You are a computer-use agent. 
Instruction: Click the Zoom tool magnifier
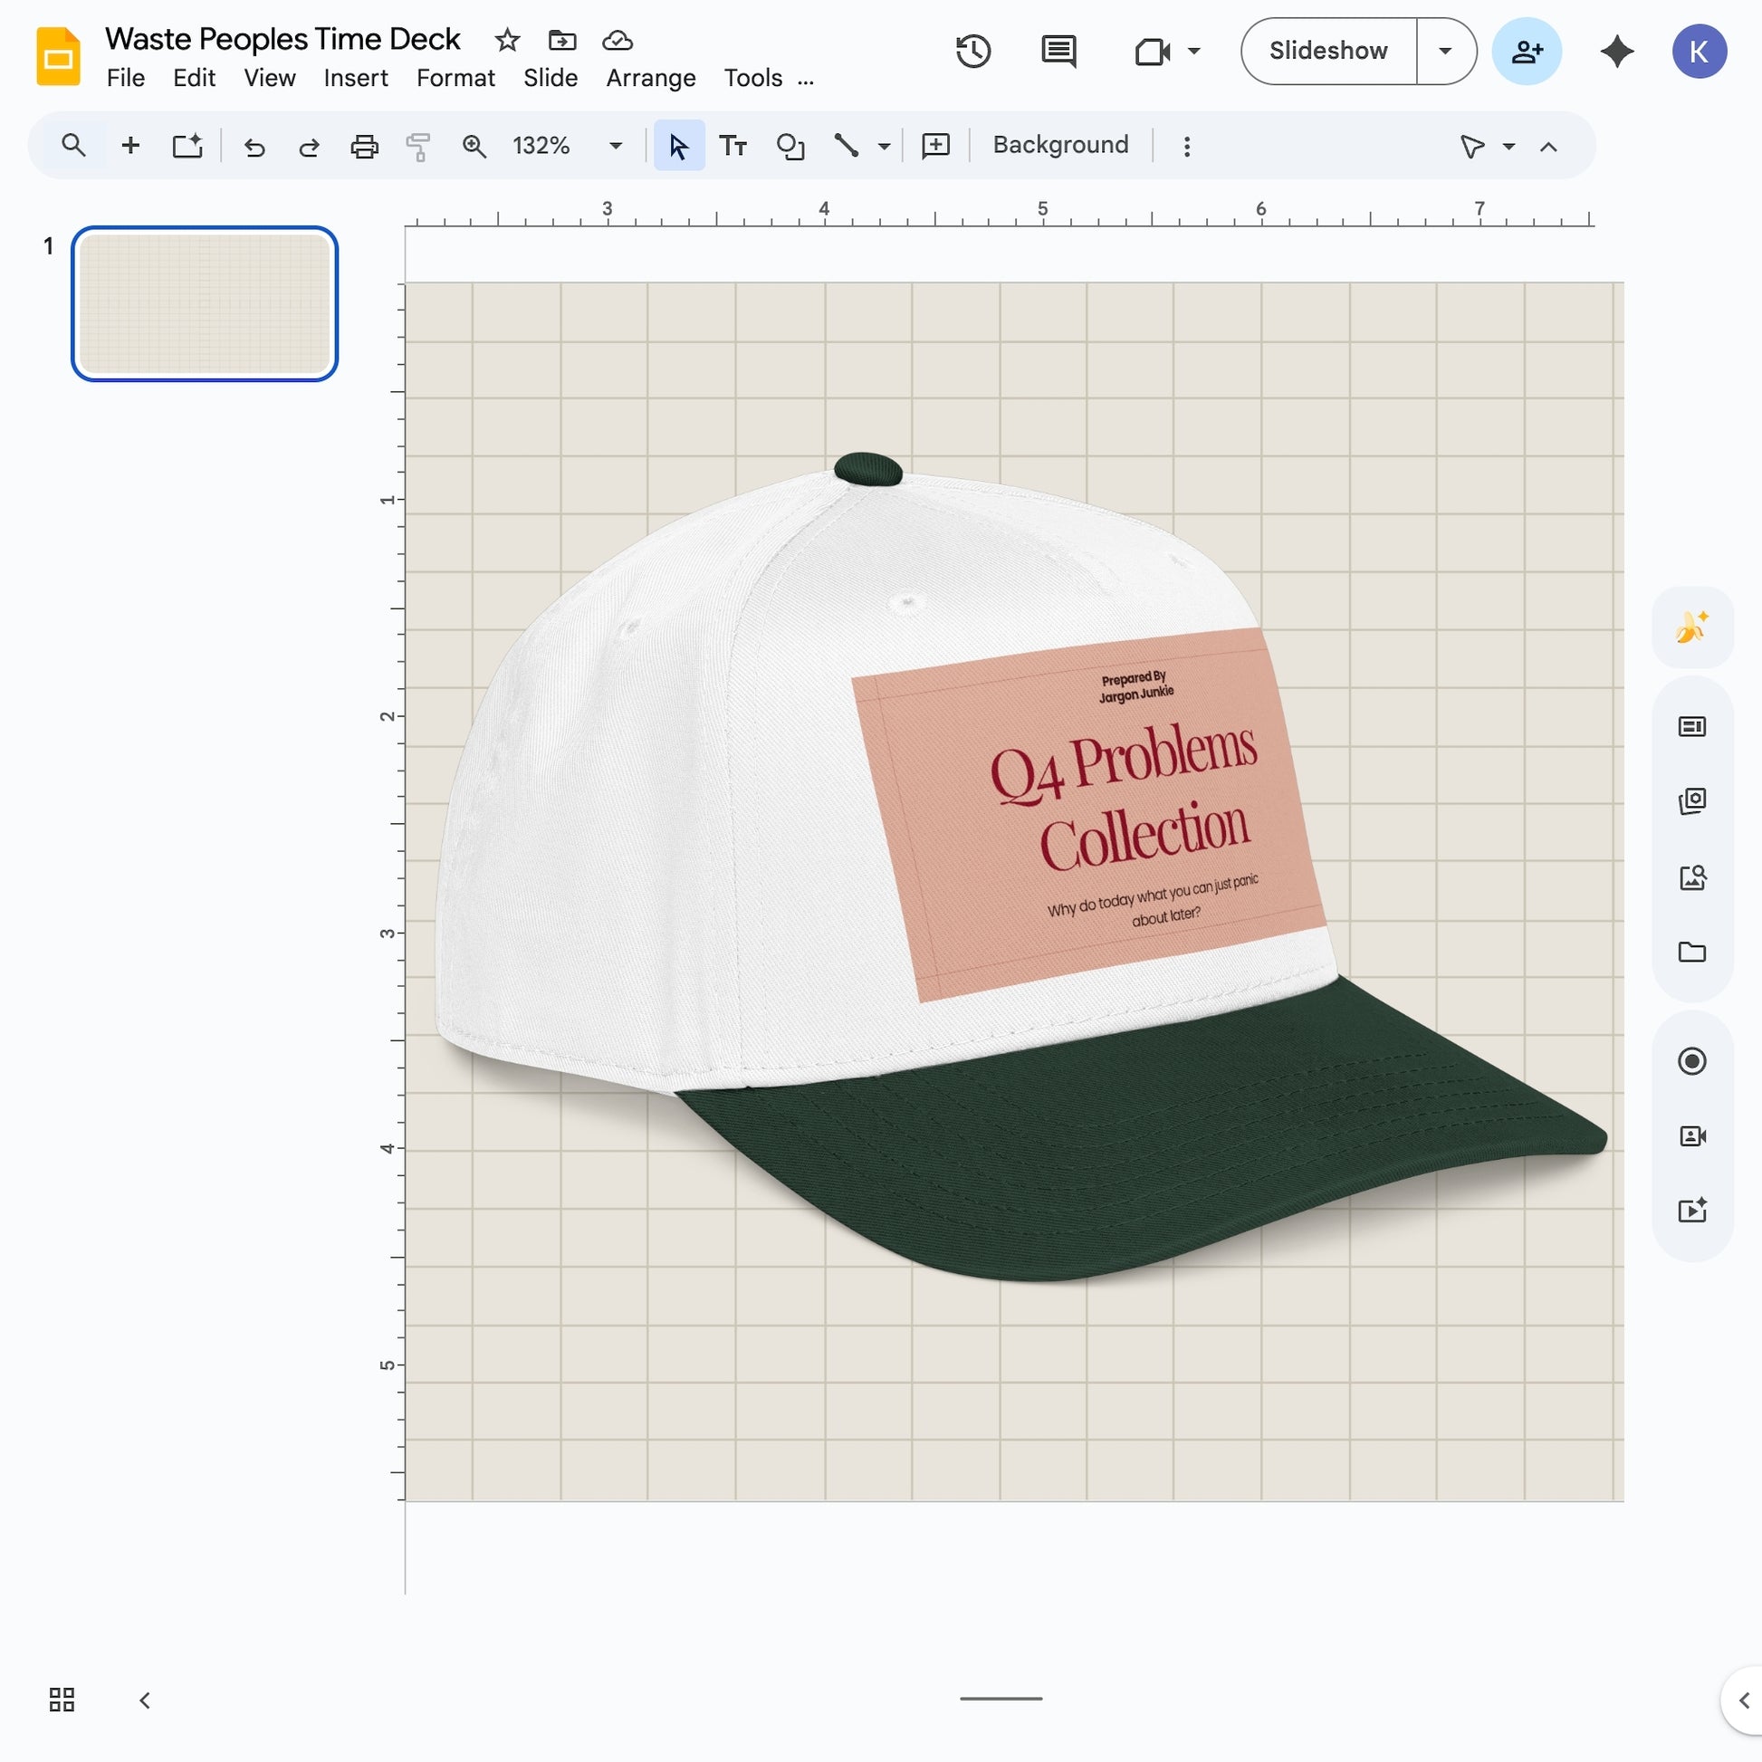pyautogui.click(x=474, y=146)
